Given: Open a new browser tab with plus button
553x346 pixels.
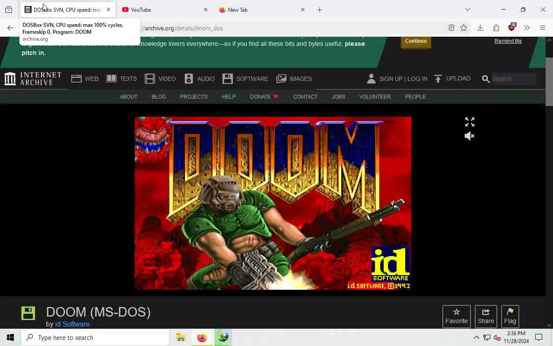Looking at the screenshot, I should pyautogui.click(x=320, y=10).
